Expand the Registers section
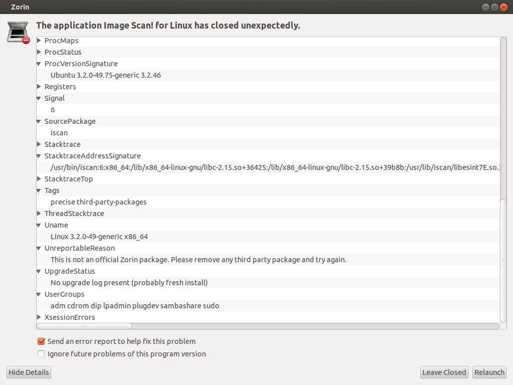Image resolution: width=513 pixels, height=385 pixels. click(x=40, y=87)
